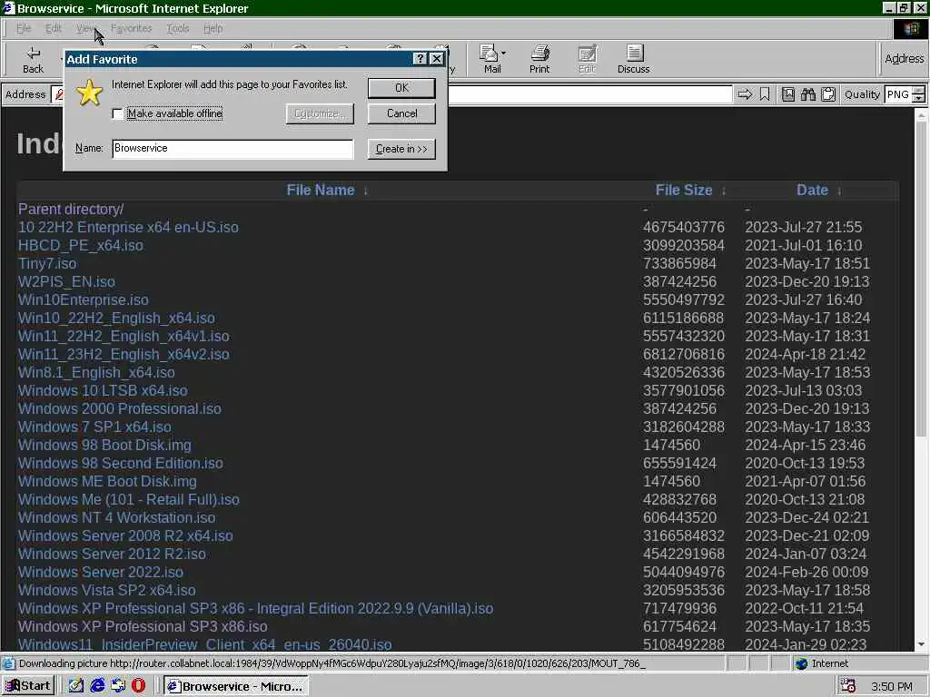Viewport: 930px width, 697px height.
Task: Click the Address toolbar label at top right
Action: [904, 59]
